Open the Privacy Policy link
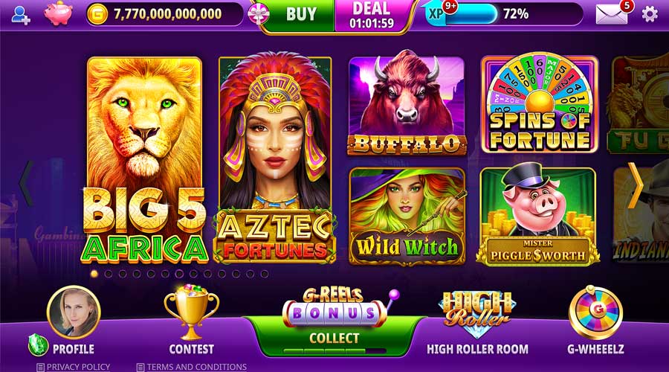Image resolution: width=669 pixels, height=372 pixels. click(x=74, y=367)
